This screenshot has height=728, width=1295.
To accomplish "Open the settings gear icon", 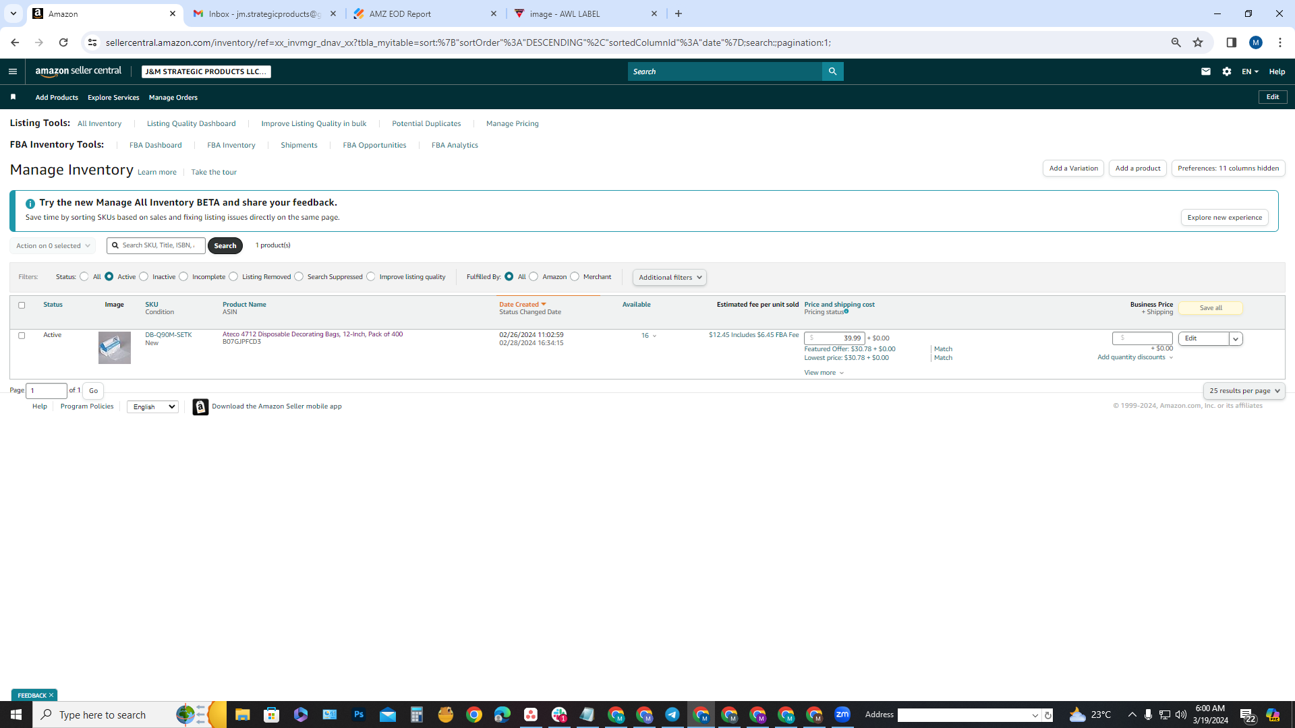I will (x=1227, y=71).
